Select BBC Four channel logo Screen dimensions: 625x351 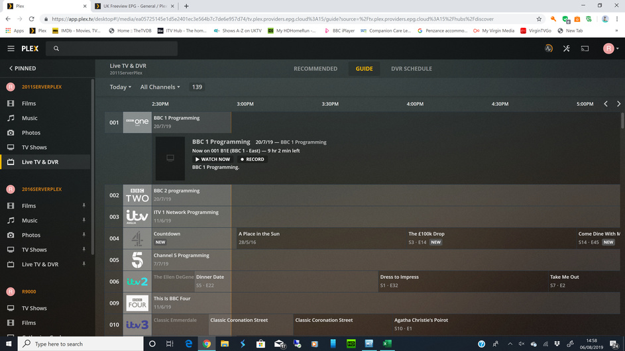pyautogui.click(x=137, y=303)
